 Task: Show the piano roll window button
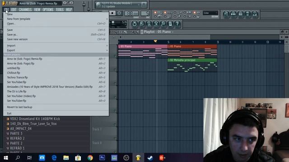(x=240, y=14)
